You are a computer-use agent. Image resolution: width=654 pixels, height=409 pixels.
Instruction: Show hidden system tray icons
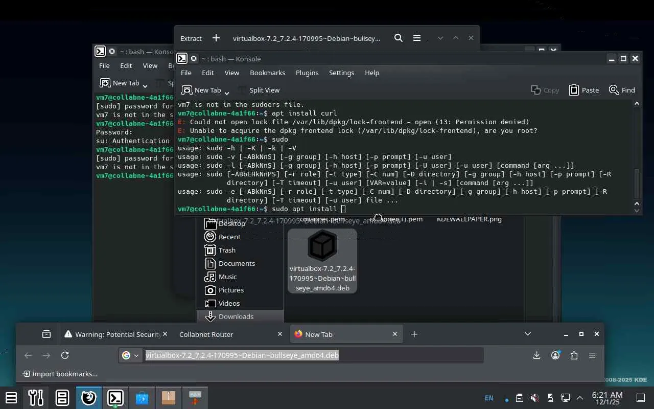tap(580, 398)
